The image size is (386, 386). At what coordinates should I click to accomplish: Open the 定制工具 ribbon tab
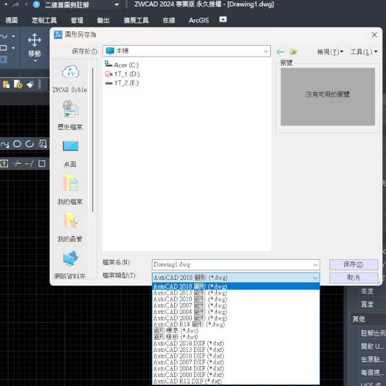pos(44,20)
